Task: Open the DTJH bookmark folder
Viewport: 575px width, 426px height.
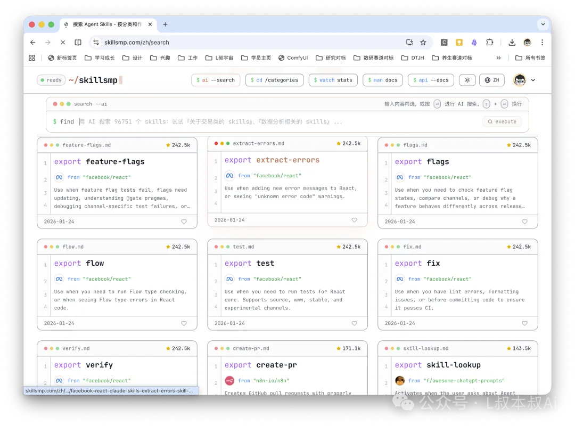Action: [x=413, y=58]
